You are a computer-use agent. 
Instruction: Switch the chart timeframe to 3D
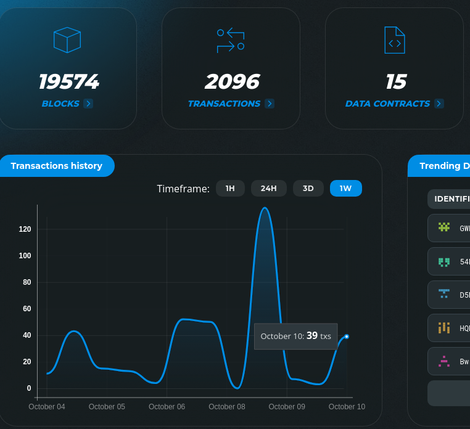click(x=308, y=189)
